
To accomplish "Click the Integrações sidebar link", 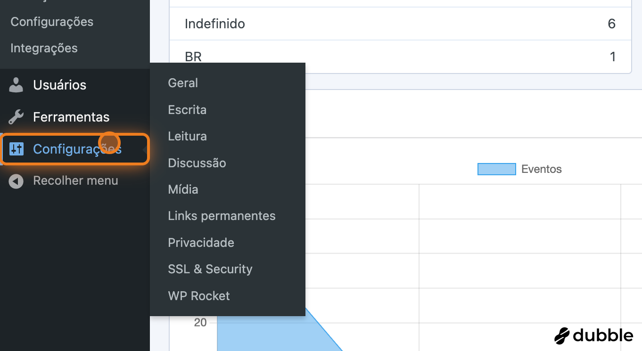I will pyautogui.click(x=44, y=48).
